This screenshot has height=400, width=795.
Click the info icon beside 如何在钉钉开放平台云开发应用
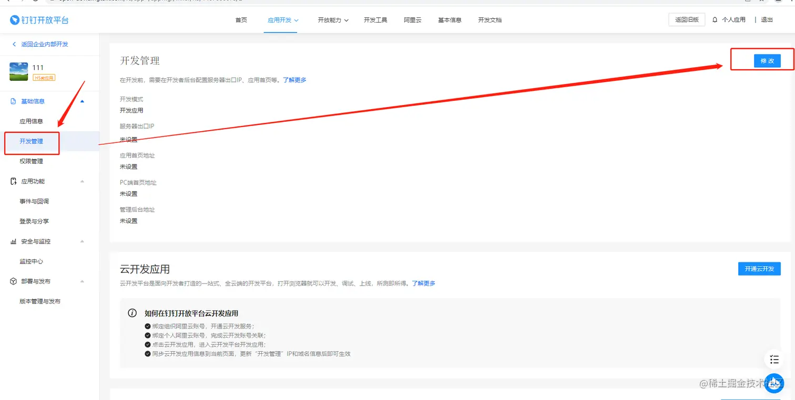pyautogui.click(x=132, y=313)
